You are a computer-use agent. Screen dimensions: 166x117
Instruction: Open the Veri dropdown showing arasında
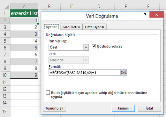pos(86,60)
